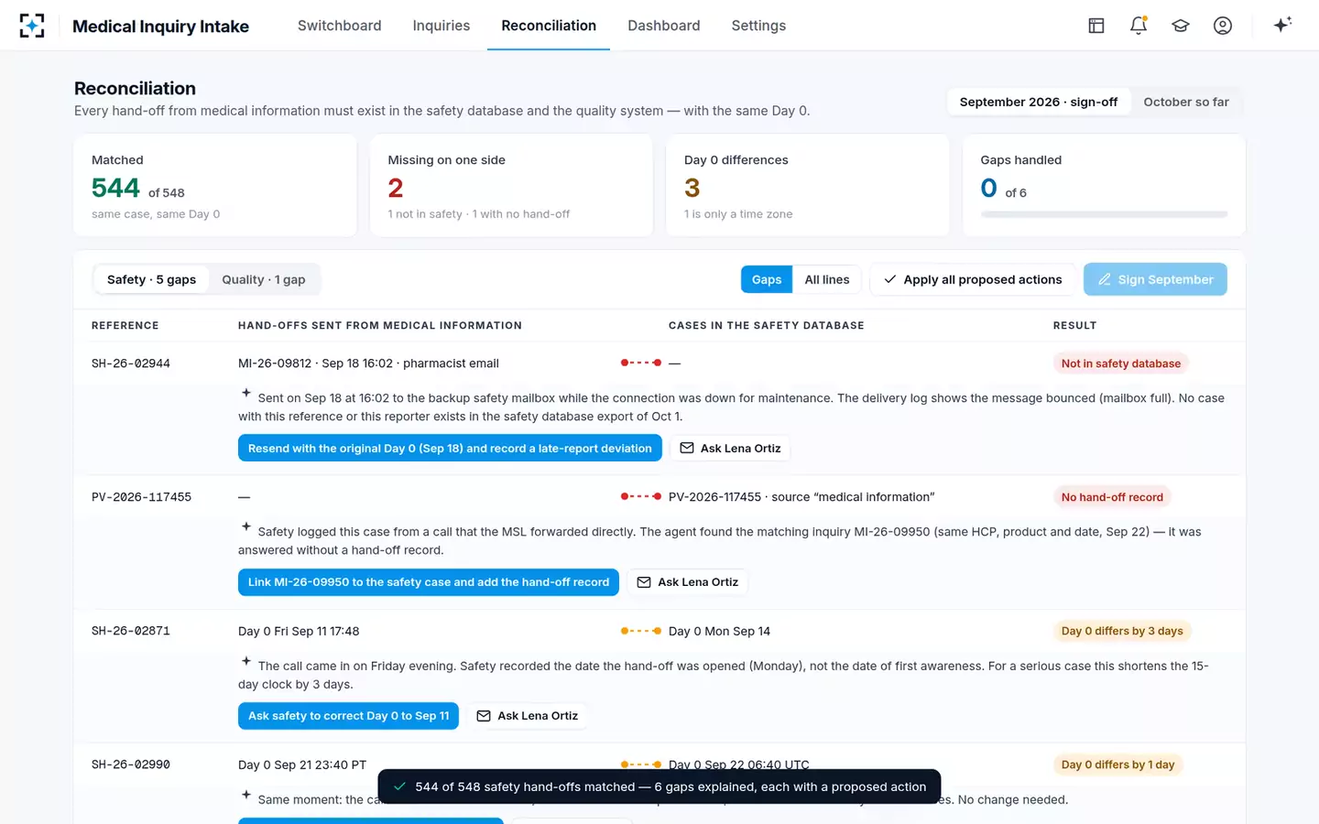Switch to the Quality 1 gap list
1319x824 pixels.
click(264, 279)
